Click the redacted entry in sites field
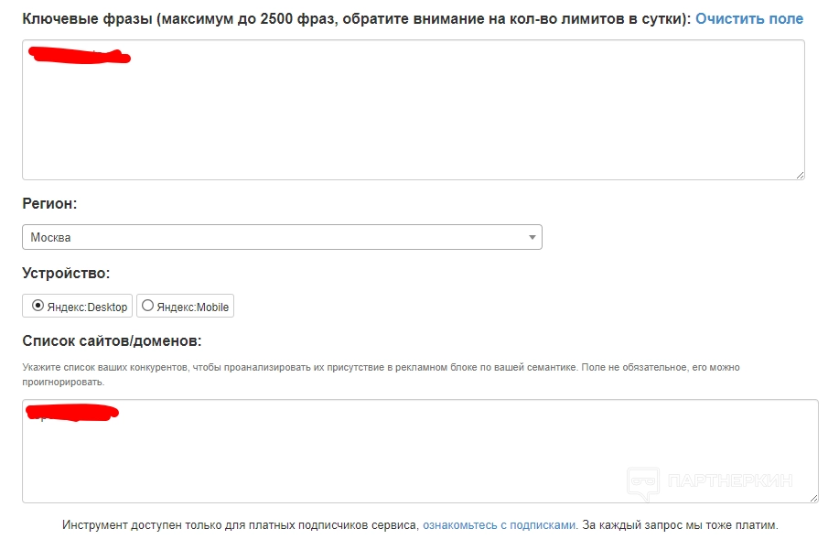 73,414
